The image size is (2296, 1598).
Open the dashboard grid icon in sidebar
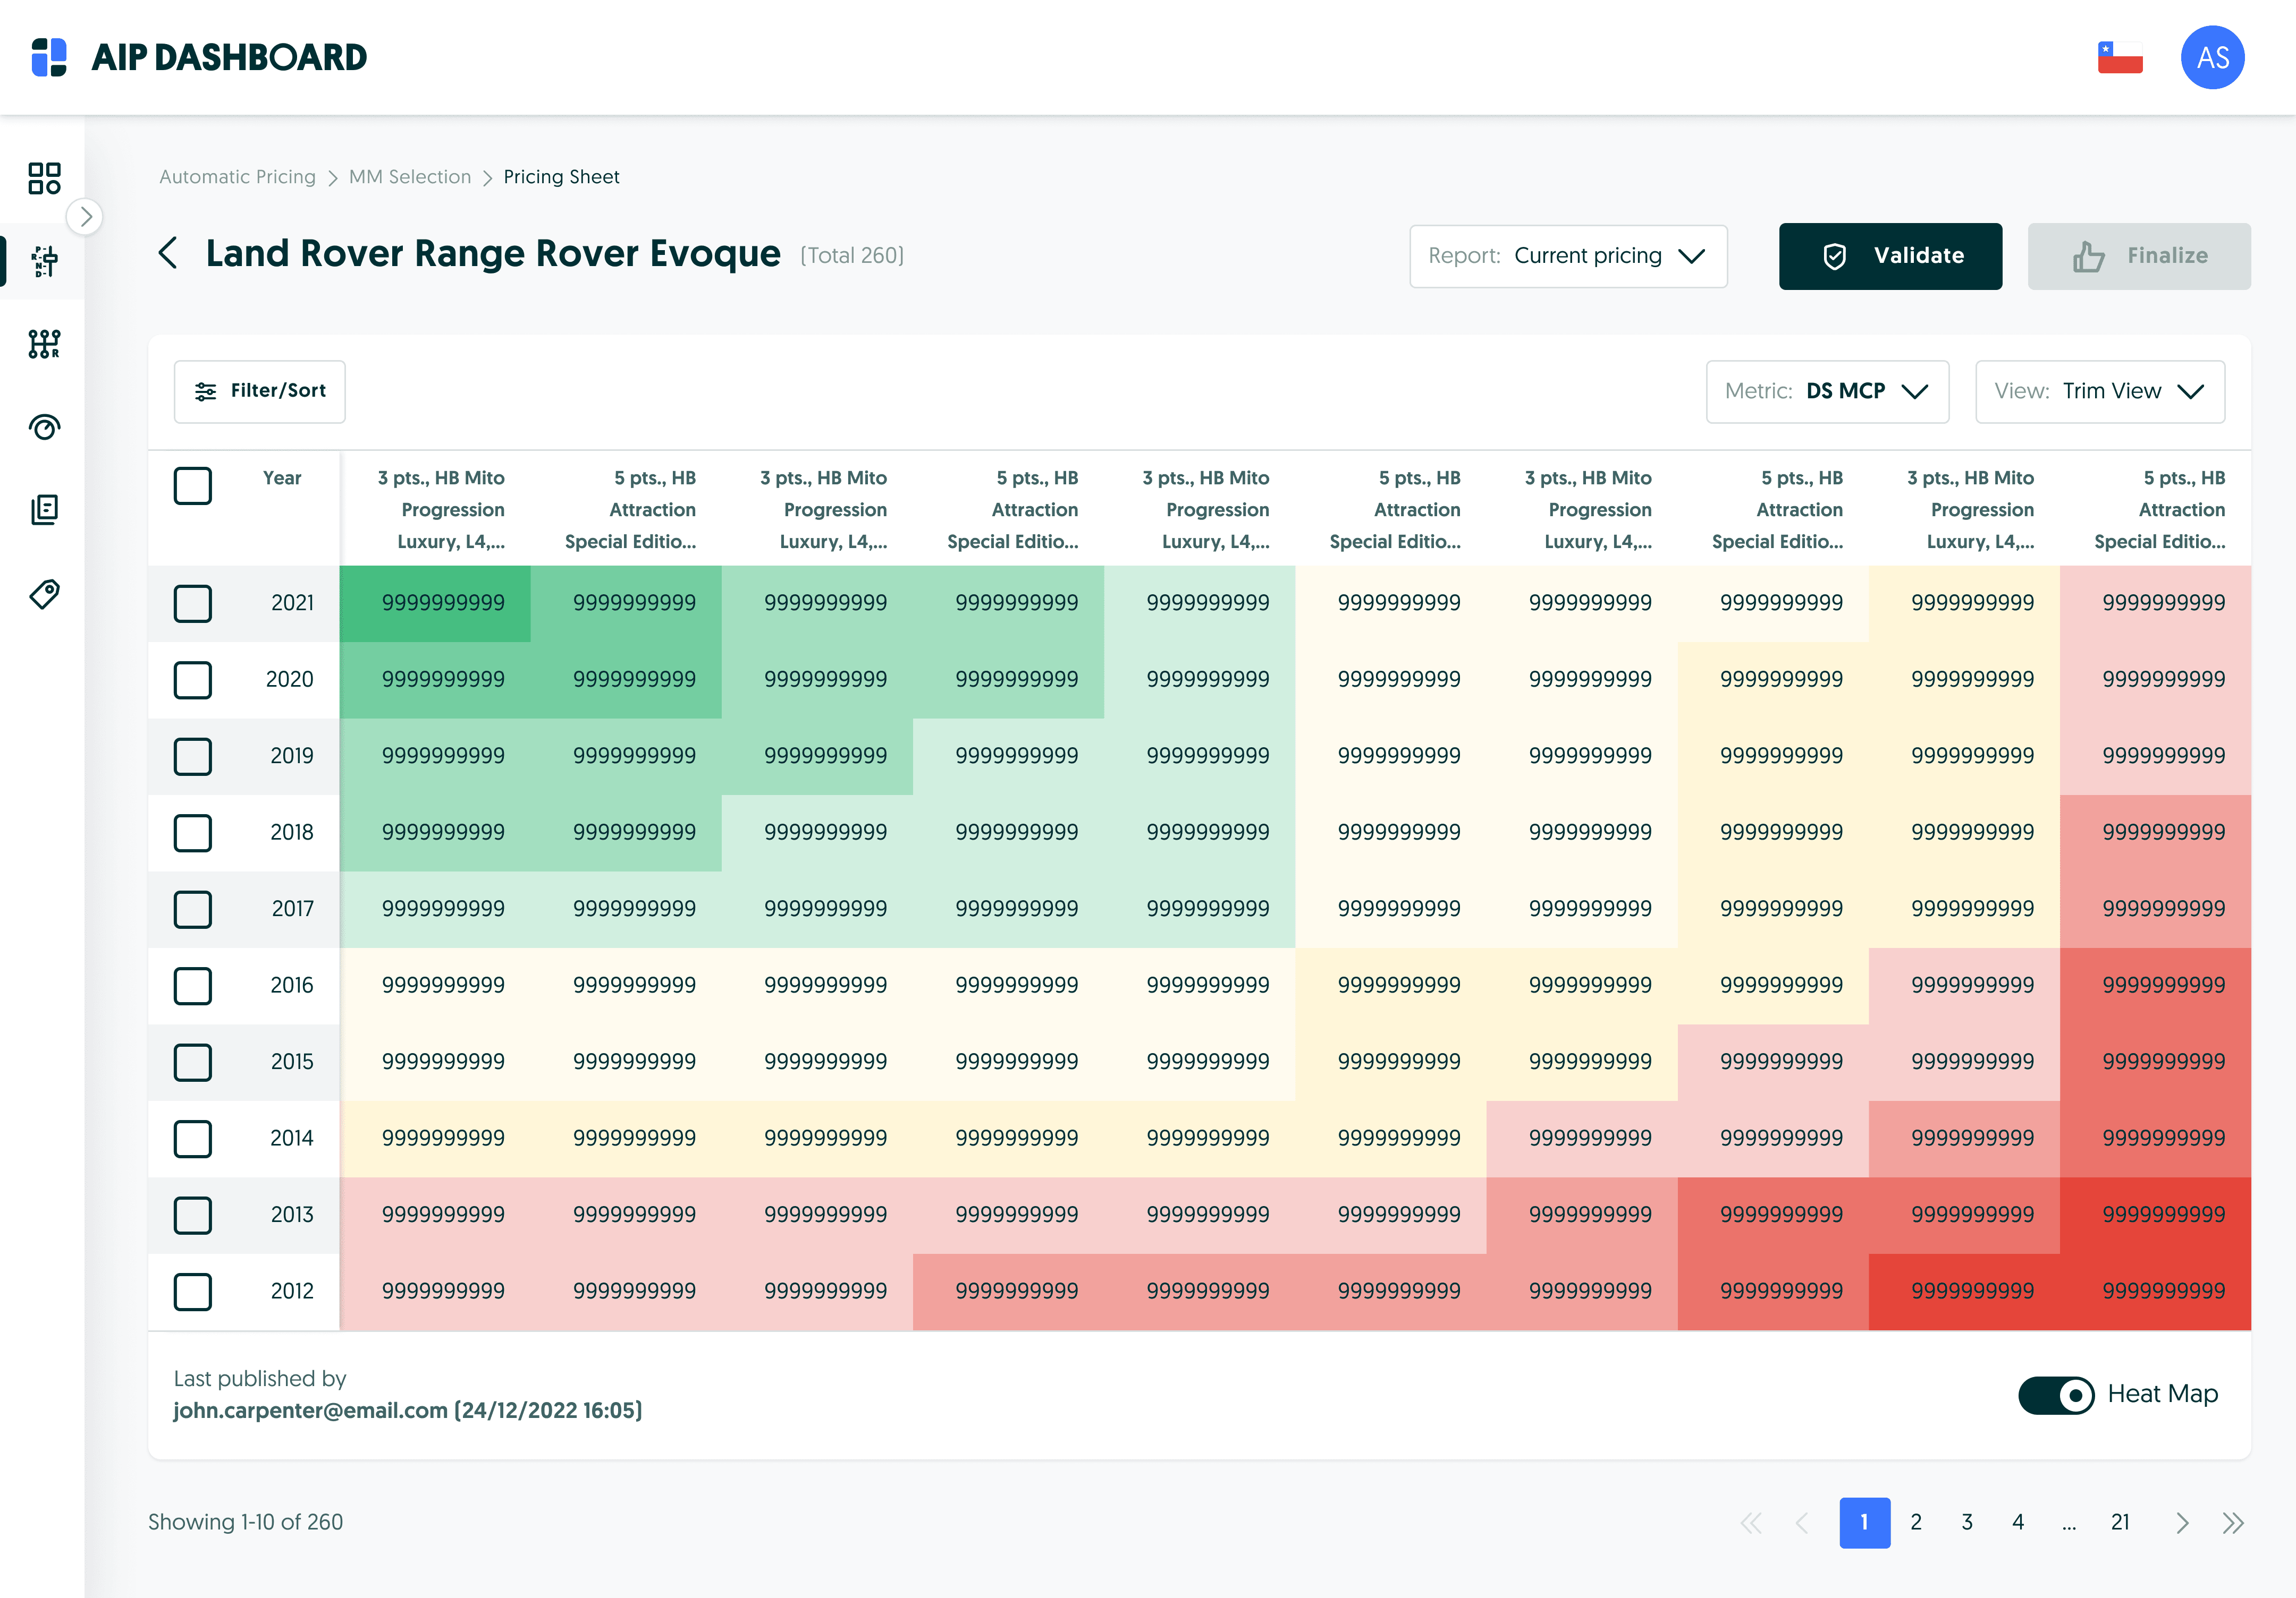point(44,179)
